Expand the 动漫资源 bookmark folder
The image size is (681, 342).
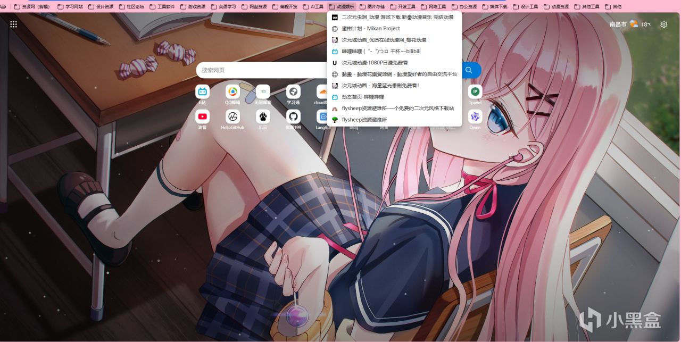(556, 7)
